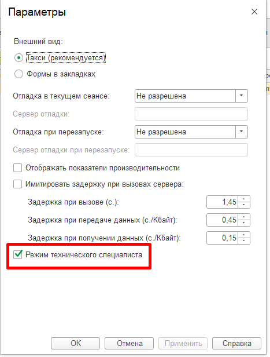Decrease Задержка при передаче данных with down arrow

click(244, 223)
